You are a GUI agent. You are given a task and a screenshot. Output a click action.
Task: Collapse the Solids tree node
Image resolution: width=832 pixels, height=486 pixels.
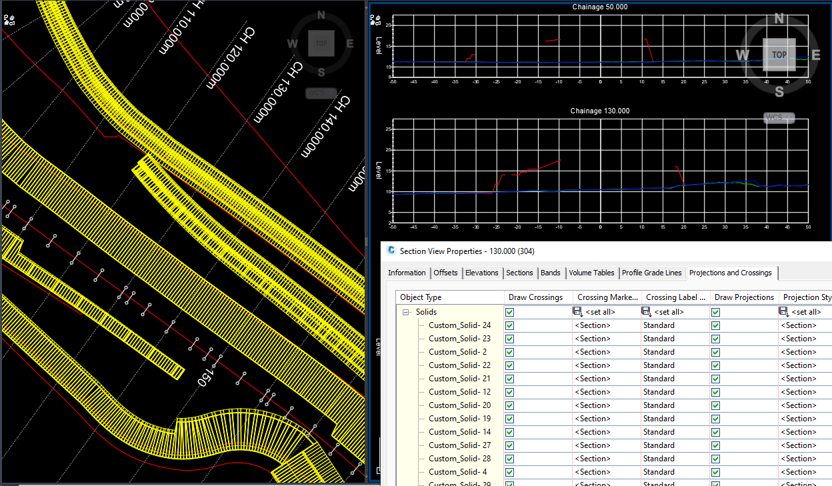coord(406,312)
